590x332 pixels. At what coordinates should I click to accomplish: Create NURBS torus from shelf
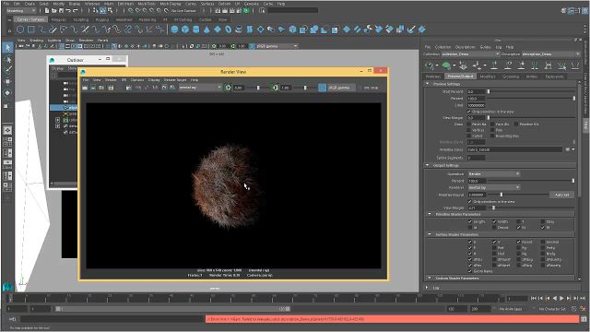[229, 30]
